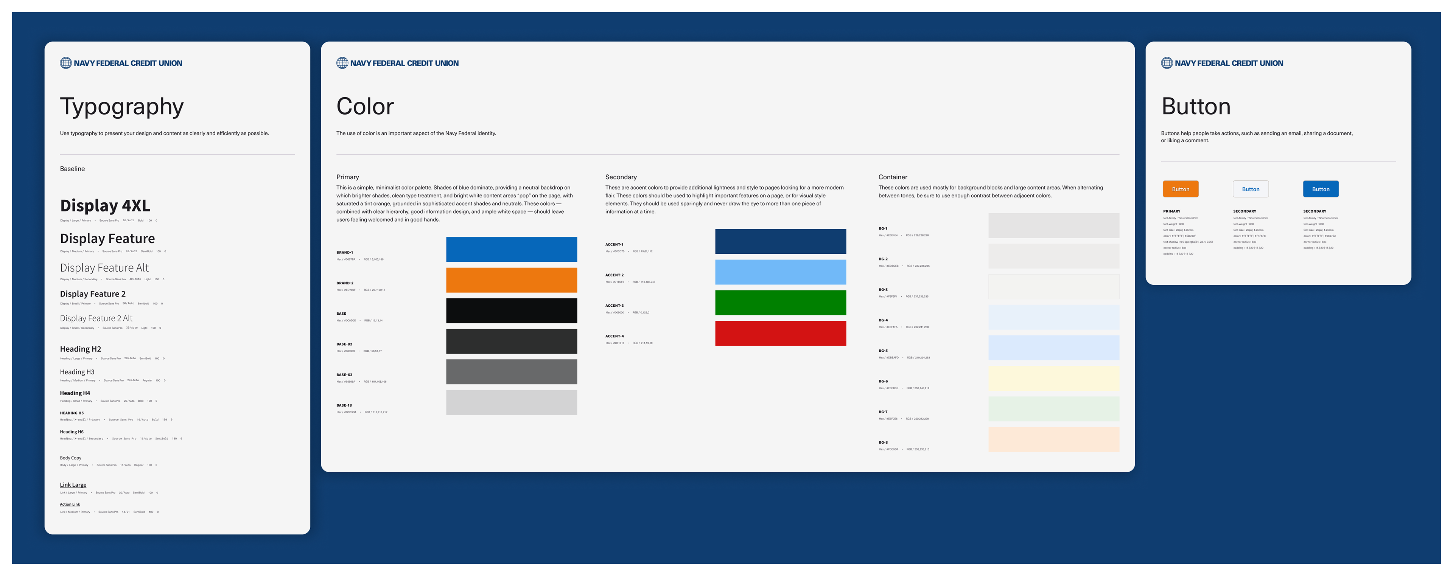Click the Typography page title
1453x576 pixels.
tap(122, 107)
